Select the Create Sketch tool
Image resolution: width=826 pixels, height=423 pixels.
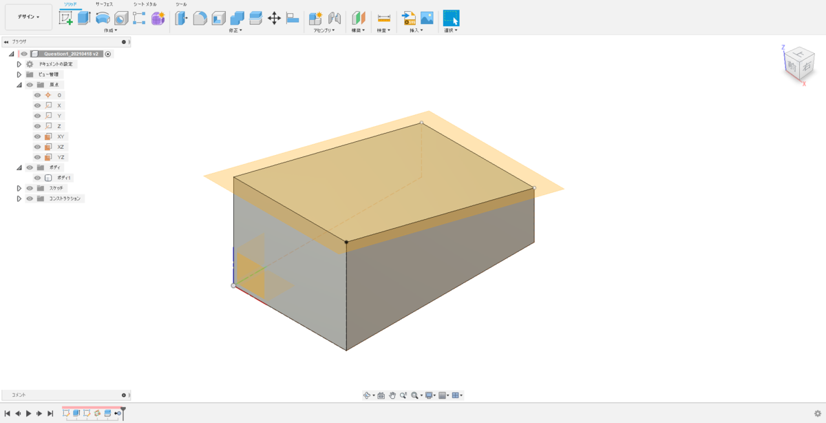click(66, 18)
